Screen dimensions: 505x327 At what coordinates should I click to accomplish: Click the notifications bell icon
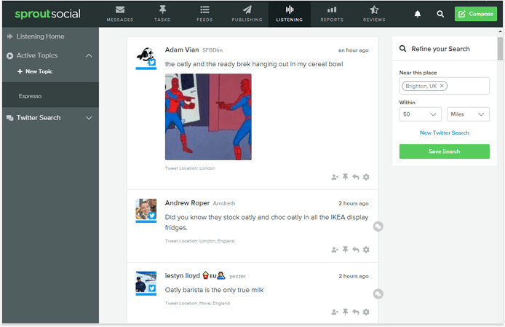pyautogui.click(x=418, y=14)
